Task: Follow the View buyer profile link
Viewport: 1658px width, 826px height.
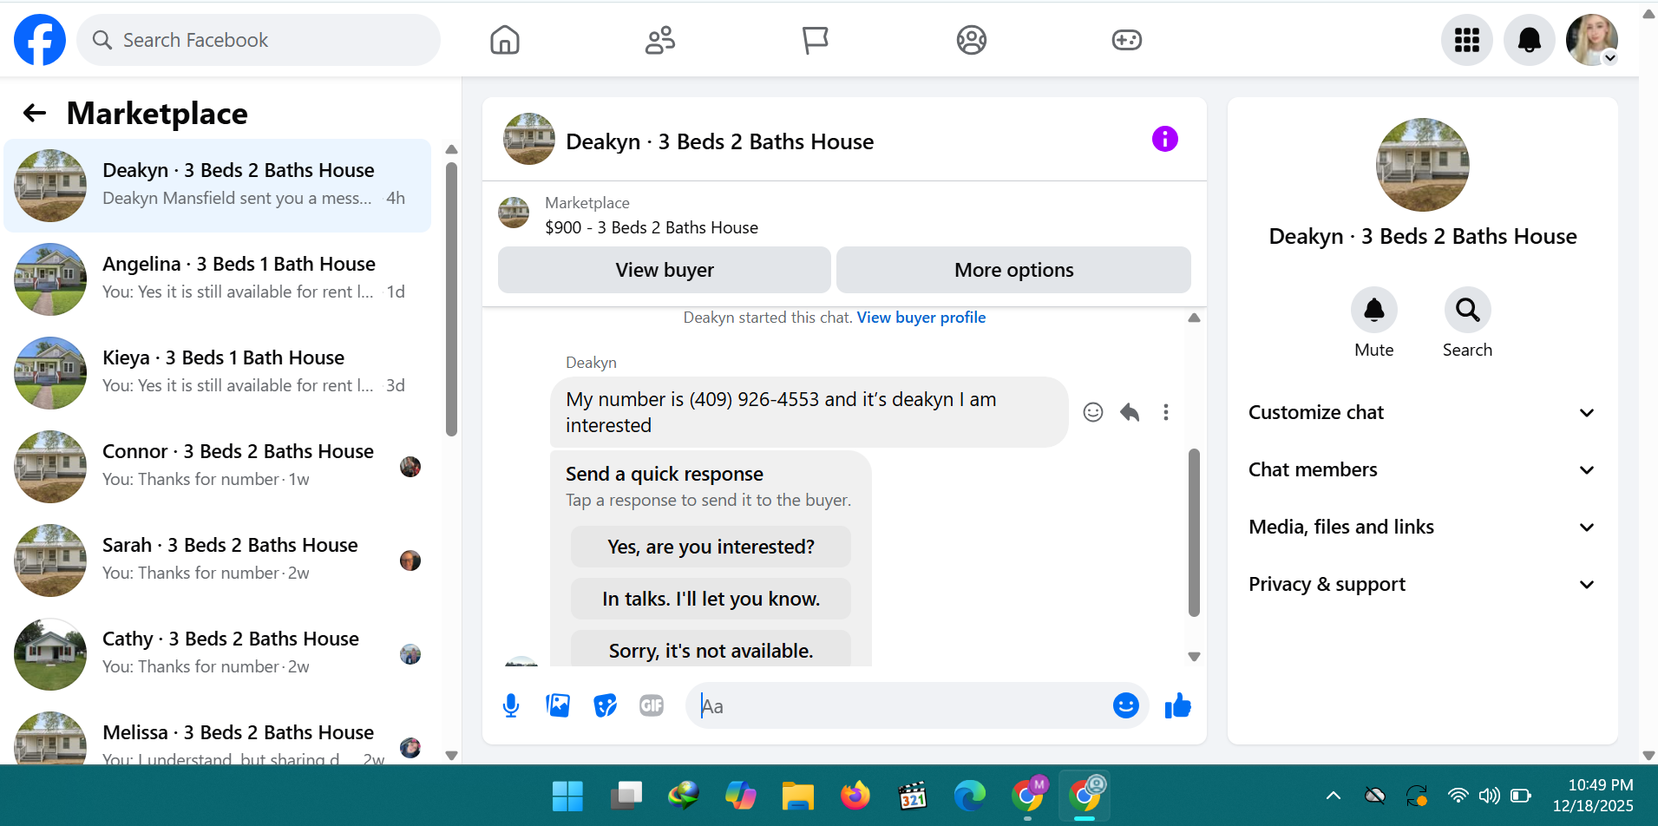Action: coord(921,318)
